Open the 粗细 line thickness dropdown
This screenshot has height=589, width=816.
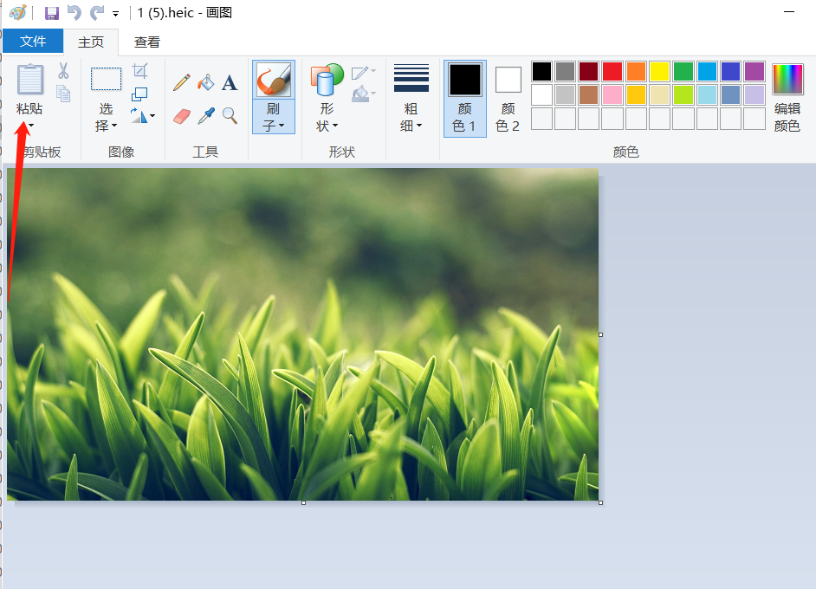(x=411, y=117)
